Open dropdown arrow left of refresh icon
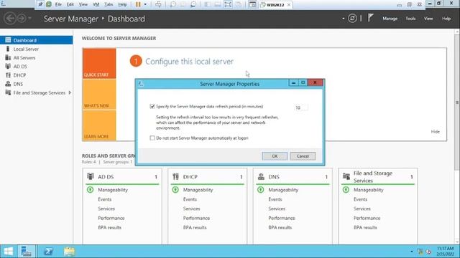The width and height of the screenshot is (460, 258). point(344,19)
